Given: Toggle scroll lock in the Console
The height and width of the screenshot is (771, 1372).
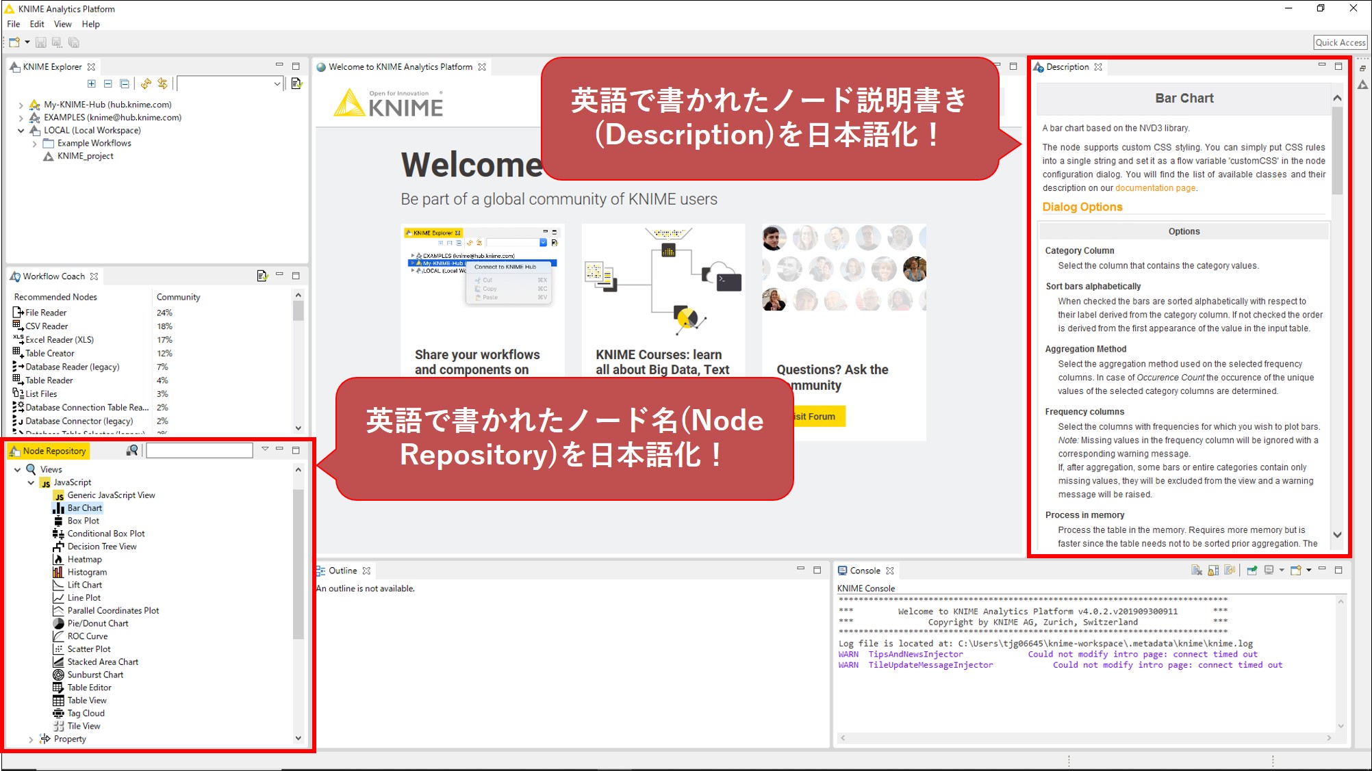Looking at the screenshot, I should (1213, 570).
